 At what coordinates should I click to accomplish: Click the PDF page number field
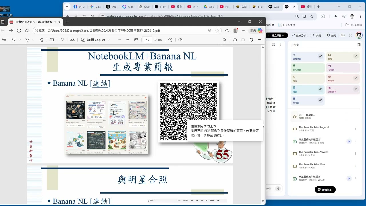[147, 40]
